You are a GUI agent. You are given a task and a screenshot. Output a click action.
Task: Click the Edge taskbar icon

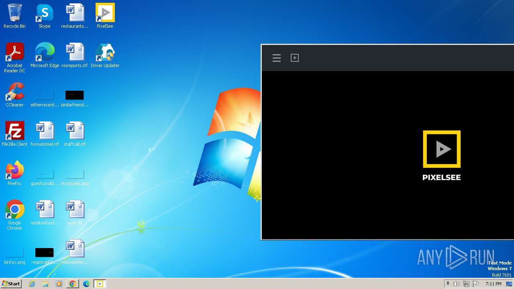(x=86, y=284)
